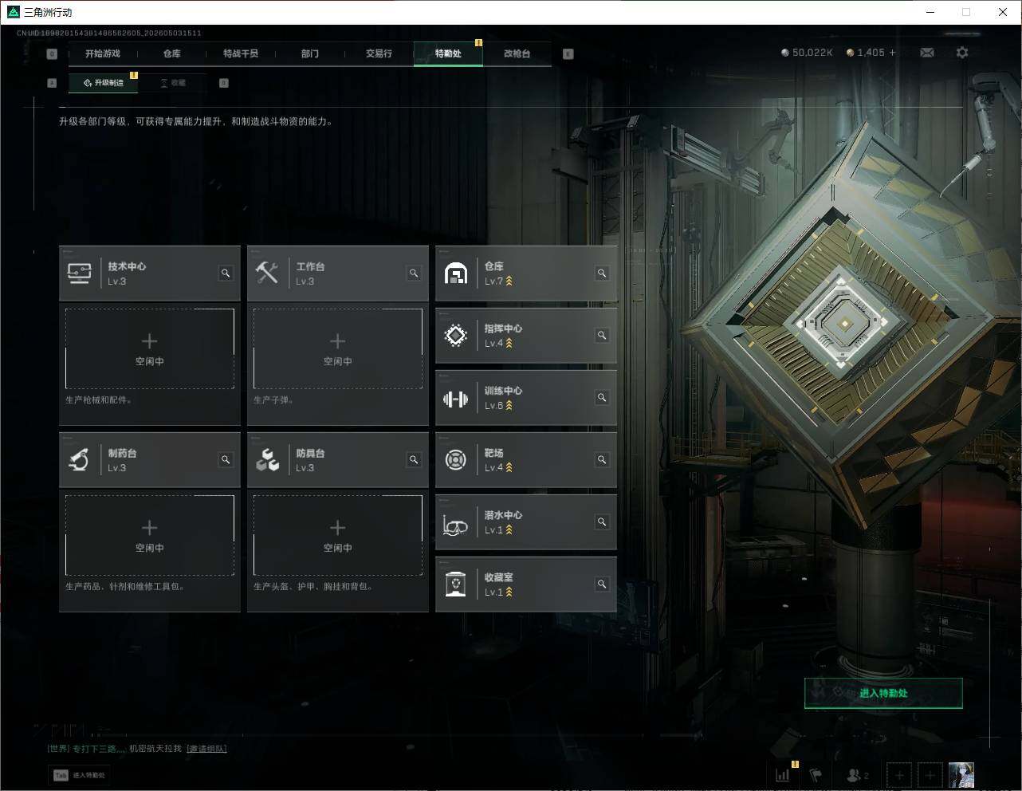Viewport: 1022px width, 791px height.
Task: Click the magnifier on the 潜水中心 card
Action: pyautogui.click(x=602, y=522)
